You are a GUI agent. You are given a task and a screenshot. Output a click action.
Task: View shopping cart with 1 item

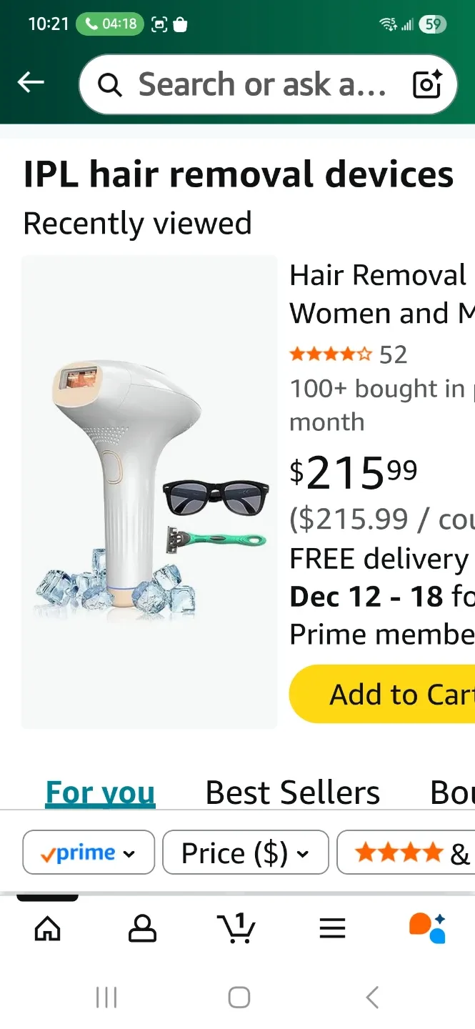point(236,928)
